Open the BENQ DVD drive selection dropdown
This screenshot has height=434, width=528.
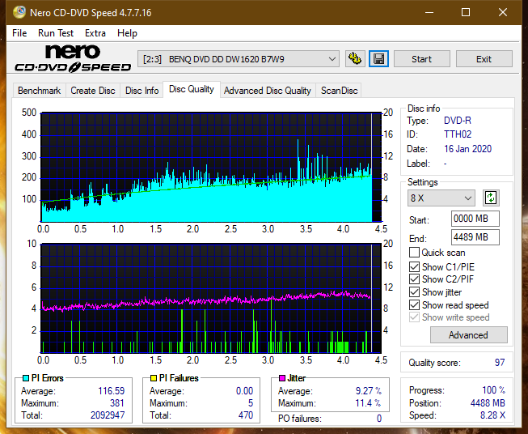[238, 59]
